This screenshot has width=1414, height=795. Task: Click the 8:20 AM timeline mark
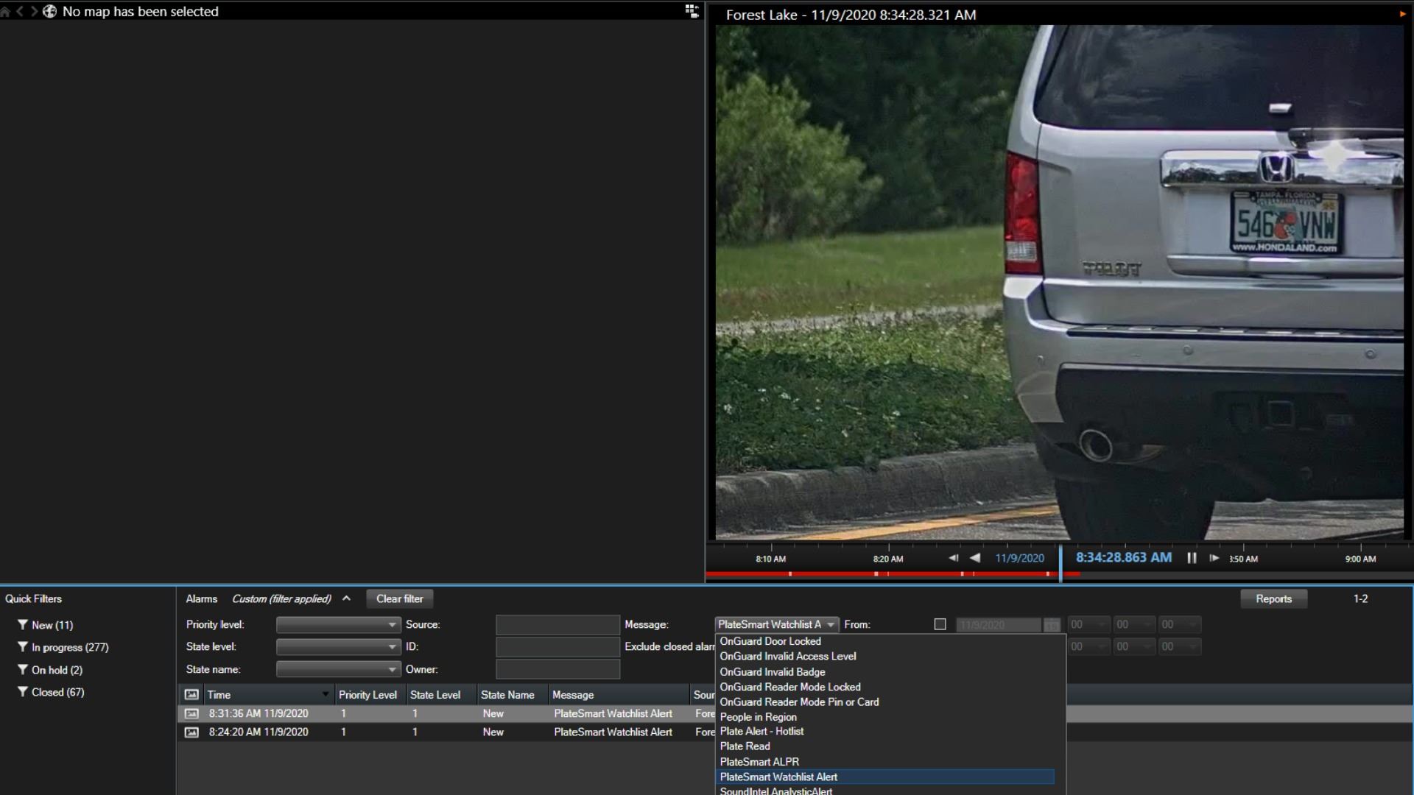point(887,559)
